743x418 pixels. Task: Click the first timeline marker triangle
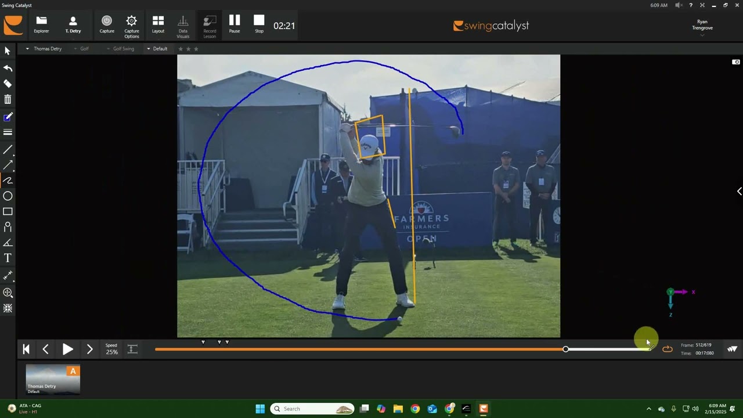pyautogui.click(x=203, y=342)
